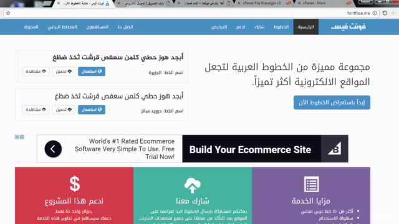Click the ادعم هذا المشروع heading

tap(74, 201)
